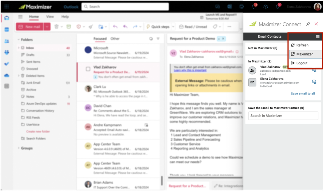Click Save email to all link
The height and width of the screenshot is (191, 323).
[303, 94]
